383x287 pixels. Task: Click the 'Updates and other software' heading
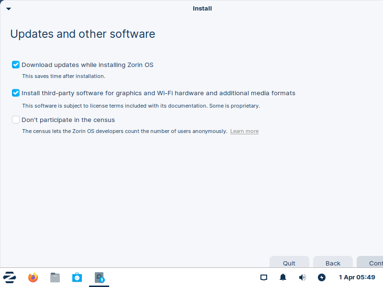coord(82,34)
